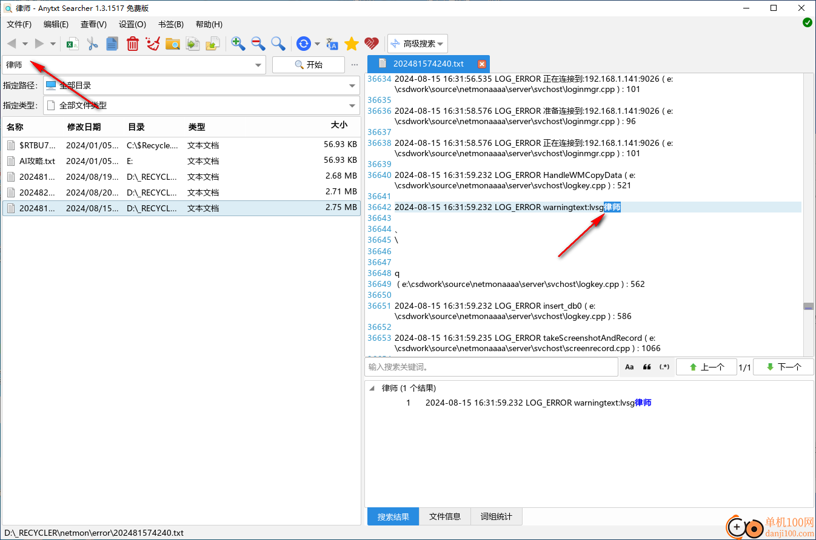Open the back history dropdown arrow
Screen dimensions: 816x540
[x=25, y=44]
